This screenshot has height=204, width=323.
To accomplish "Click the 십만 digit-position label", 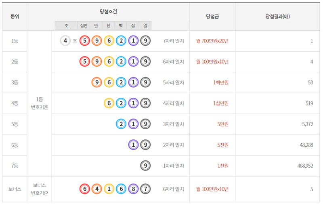I will pyautogui.click(x=84, y=25).
